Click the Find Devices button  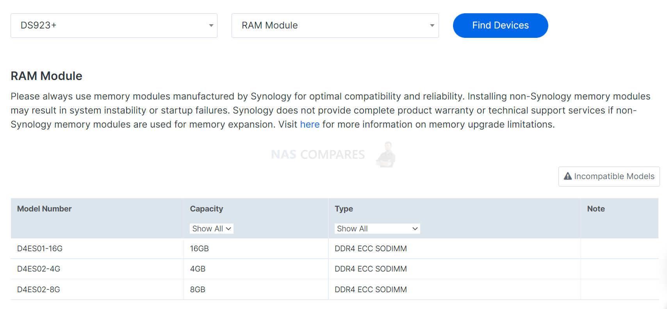coord(500,25)
